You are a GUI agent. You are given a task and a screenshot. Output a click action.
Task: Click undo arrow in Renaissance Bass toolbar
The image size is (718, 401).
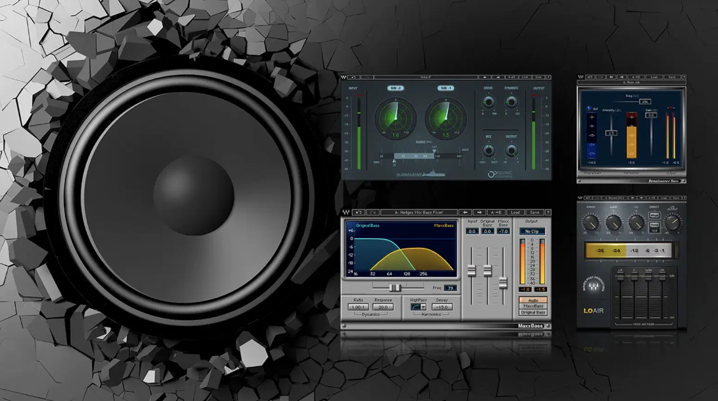(x=590, y=77)
